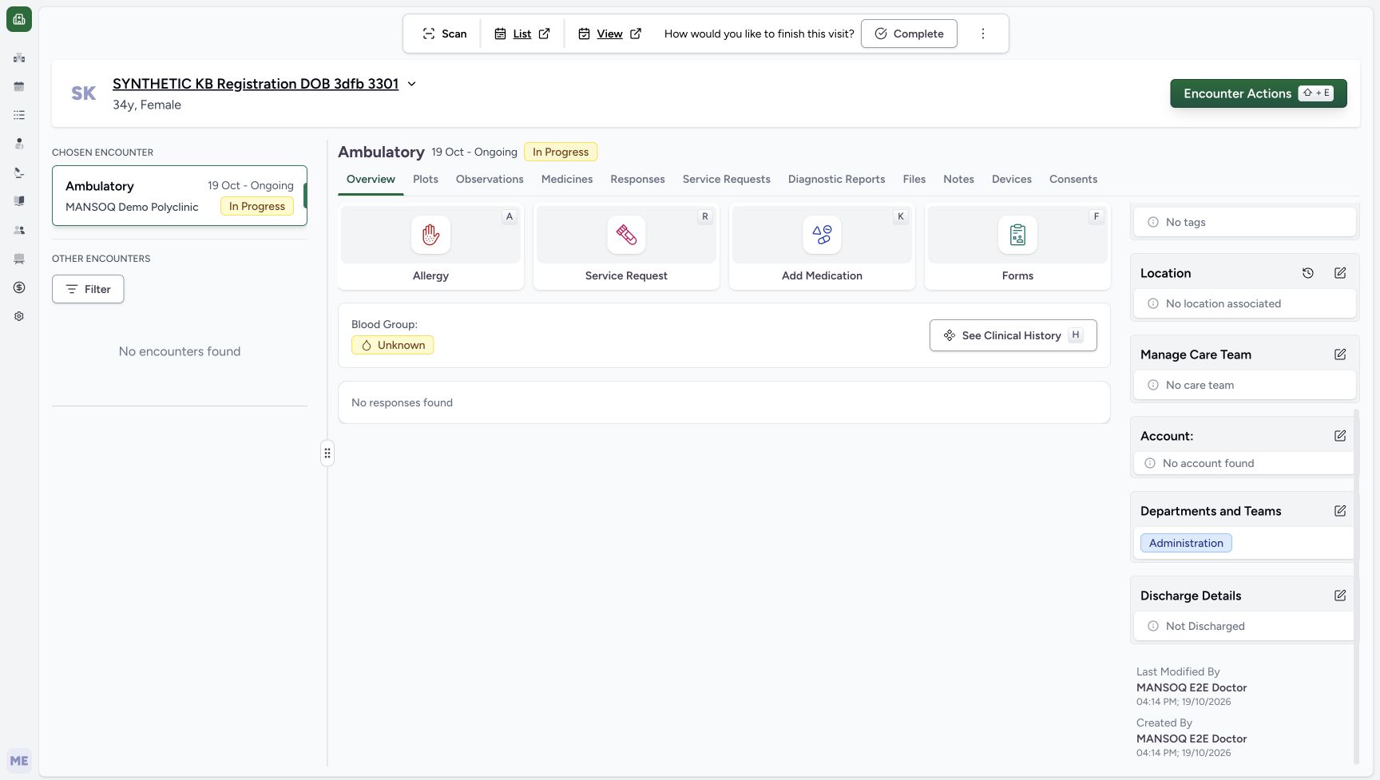Edit Departments and Teams
The height and width of the screenshot is (780, 1380).
click(x=1340, y=511)
